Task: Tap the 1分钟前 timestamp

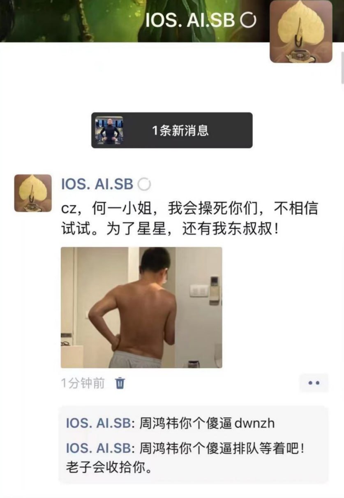Action: pos(83,383)
